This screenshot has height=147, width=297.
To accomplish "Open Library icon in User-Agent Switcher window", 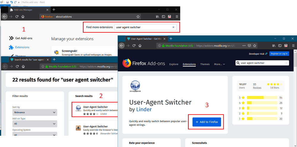I will pos(274,45).
